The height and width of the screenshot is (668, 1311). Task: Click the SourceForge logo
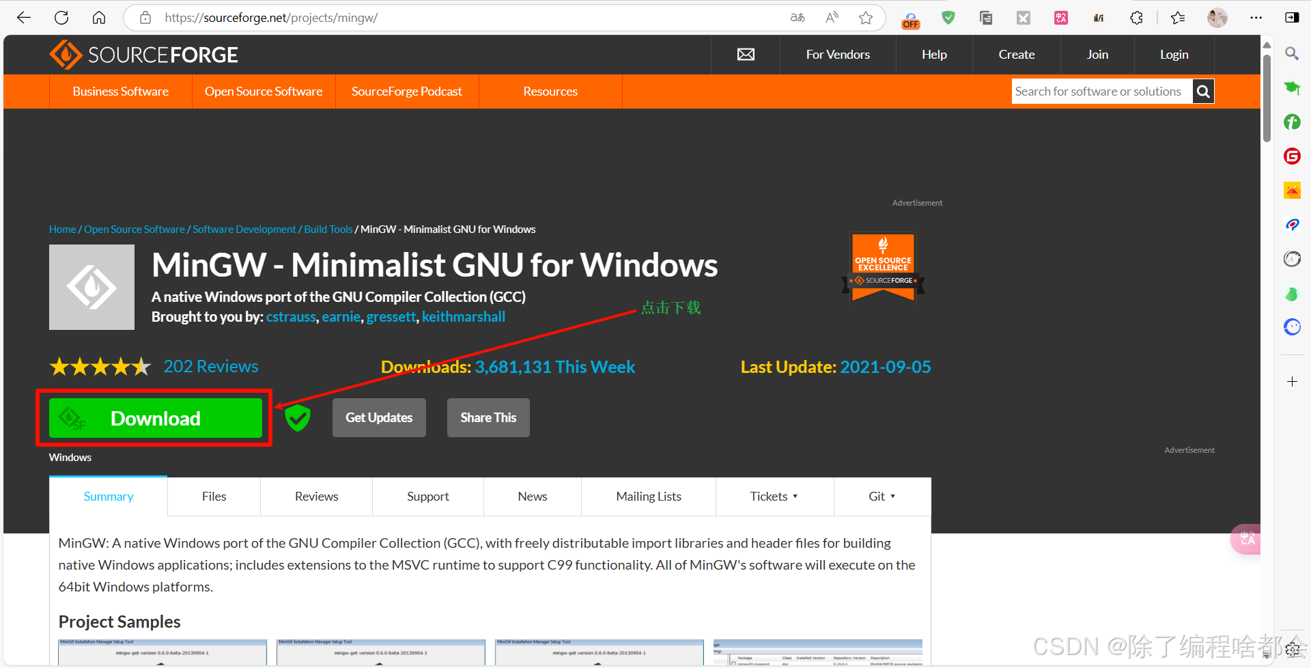(x=143, y=55)
